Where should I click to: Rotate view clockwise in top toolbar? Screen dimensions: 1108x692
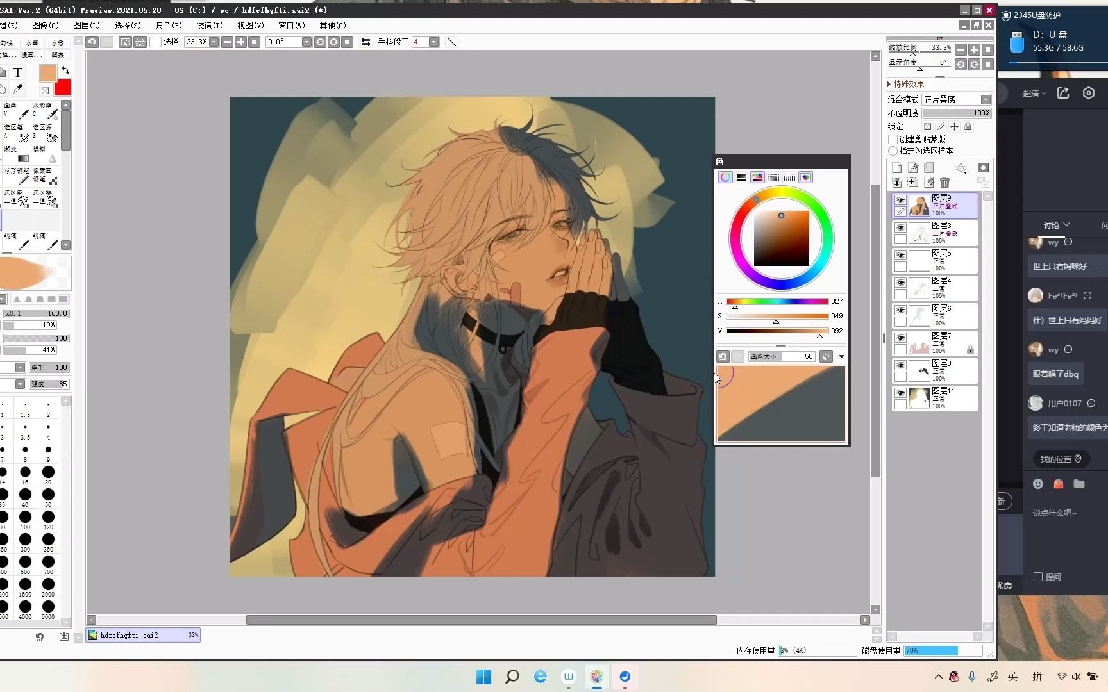click(333, 42)
